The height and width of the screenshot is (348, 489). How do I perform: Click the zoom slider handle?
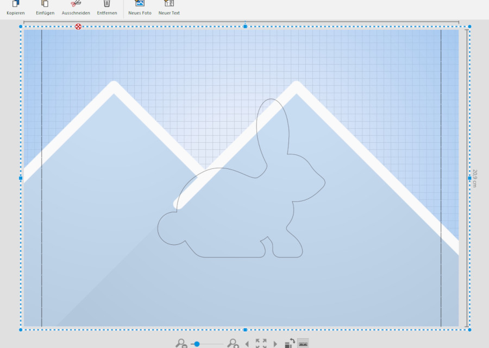pyautogui.click(x=197, y=344)
